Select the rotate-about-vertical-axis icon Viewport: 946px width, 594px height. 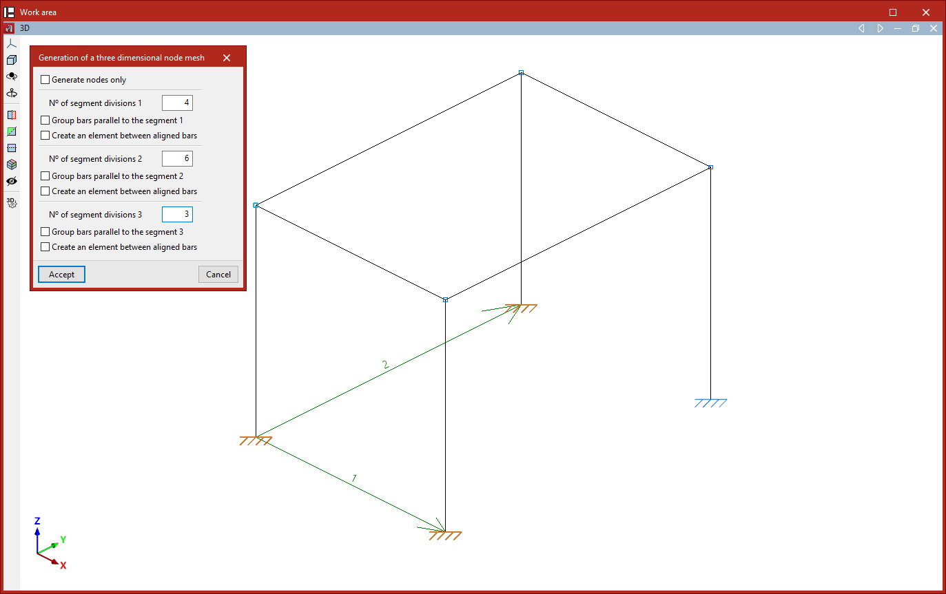coord(11,93)
